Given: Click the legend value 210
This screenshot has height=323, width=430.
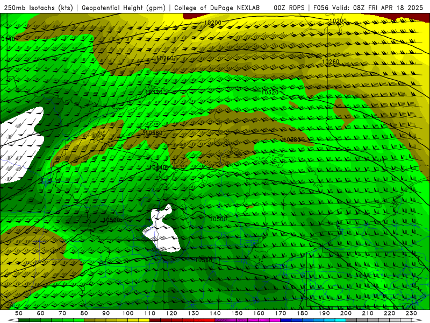Looking at the screenshot, I should pyautogui.click(x=368, y=313).
